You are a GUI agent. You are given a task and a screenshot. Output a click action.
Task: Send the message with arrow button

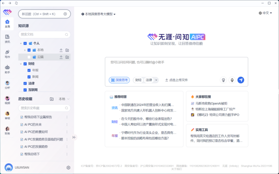(241, 80)
